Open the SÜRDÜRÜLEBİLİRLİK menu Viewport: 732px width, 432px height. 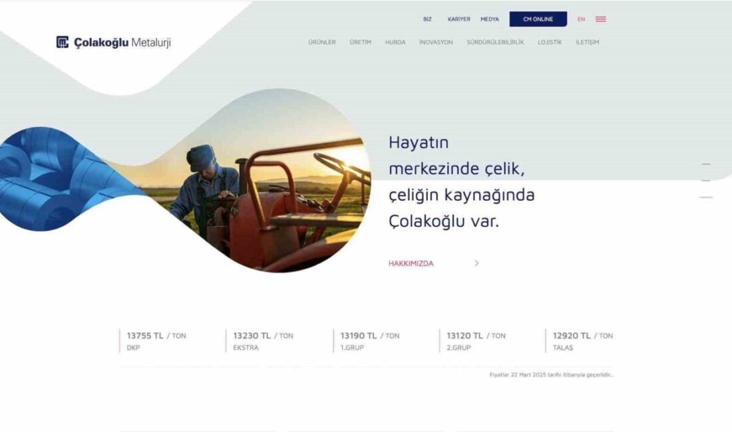click(495, 42)
